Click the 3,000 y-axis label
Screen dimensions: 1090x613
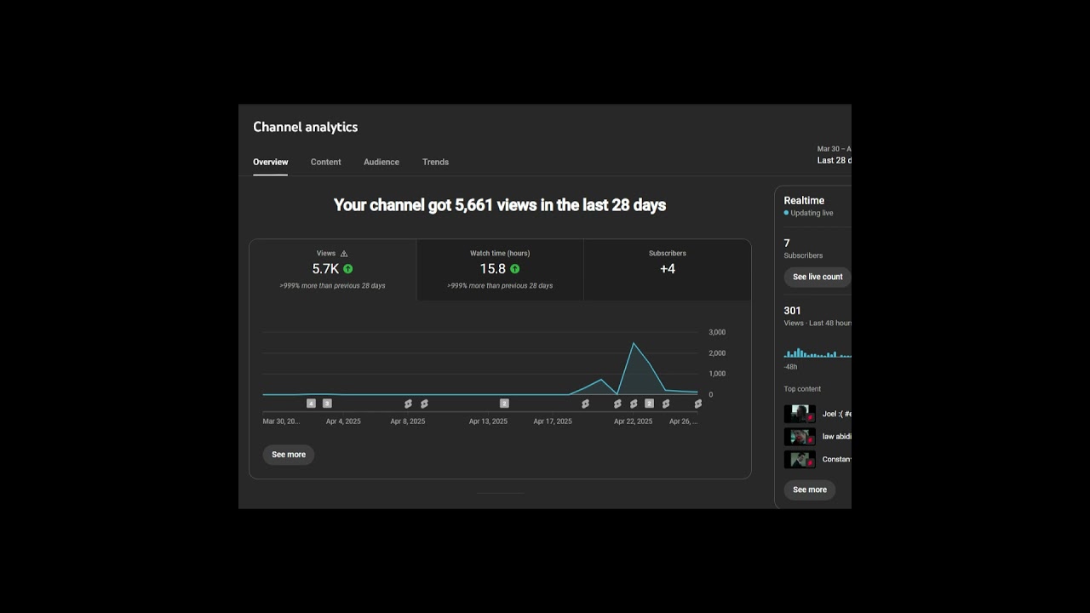pos(717,332)
